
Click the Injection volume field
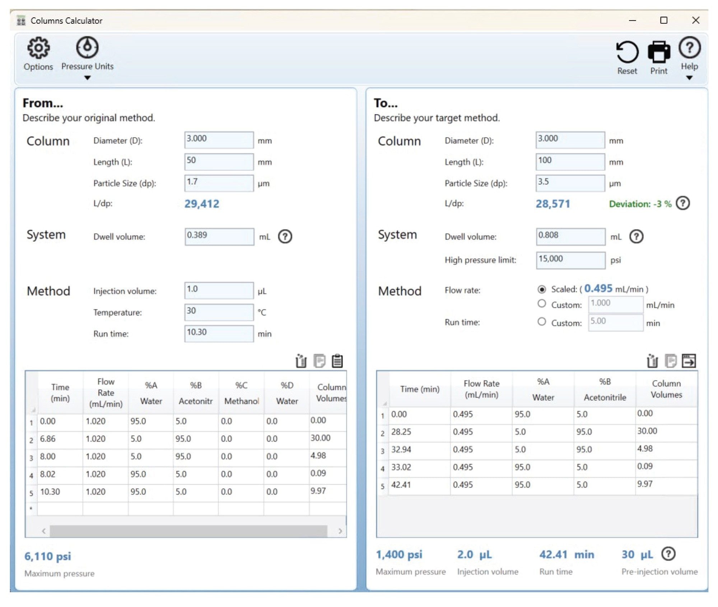coord(219,291)
